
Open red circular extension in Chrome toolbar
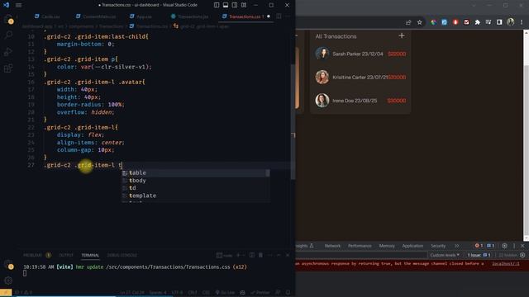(455, 22)
